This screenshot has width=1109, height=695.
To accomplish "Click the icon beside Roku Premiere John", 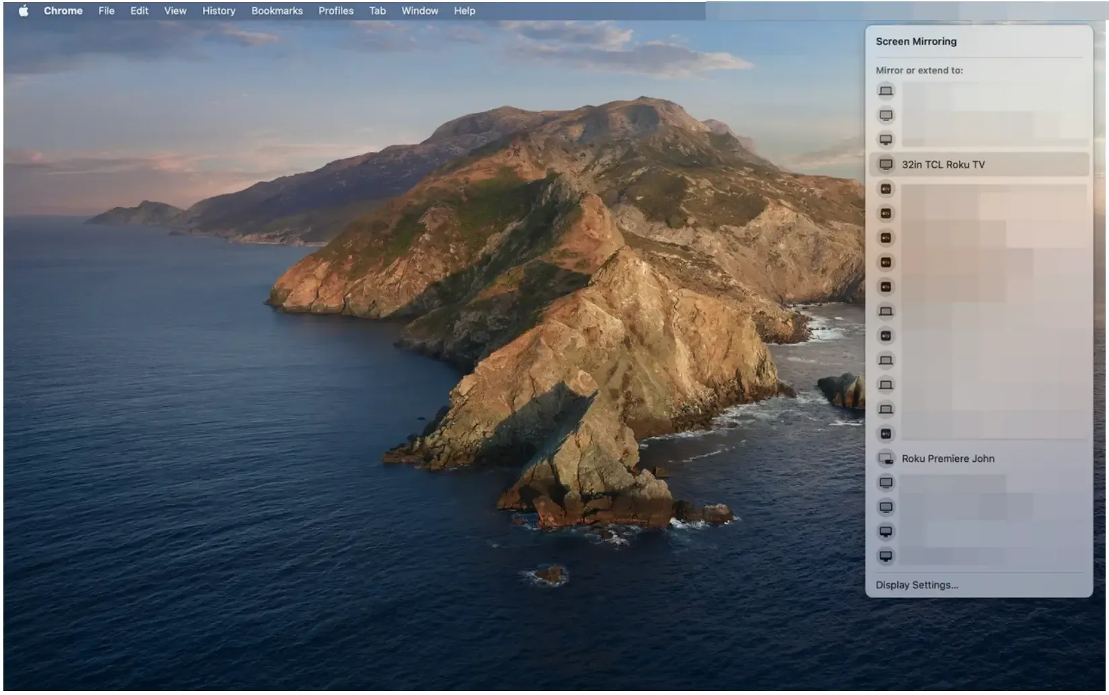I will click(886, 458).
